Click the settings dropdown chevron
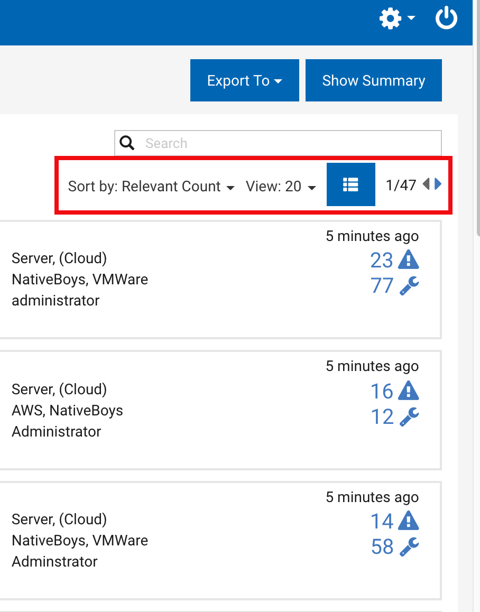This screenshot has height=612, width=480. (411, 18)
